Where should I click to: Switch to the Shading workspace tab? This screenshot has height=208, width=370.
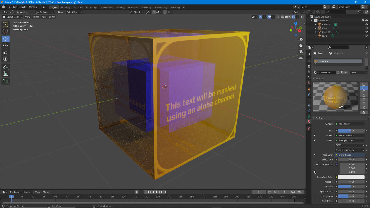coord(120,8)
